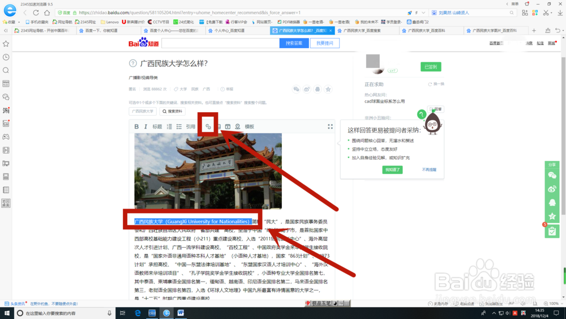
Task: Open Word from the Windows taskbar
Action: pyautogui.click(x=181, y=313)
